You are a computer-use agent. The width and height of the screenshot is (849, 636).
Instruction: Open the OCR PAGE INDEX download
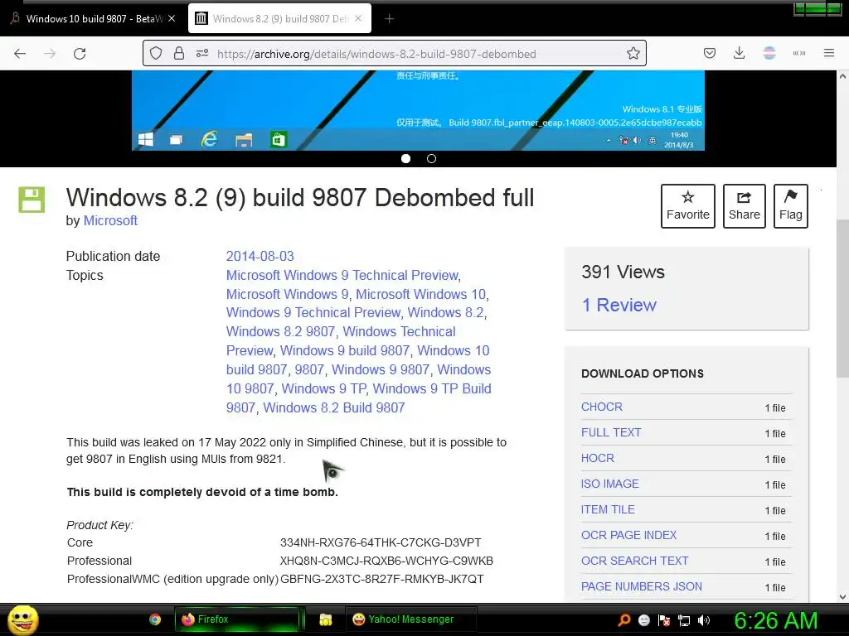(628, 536)
